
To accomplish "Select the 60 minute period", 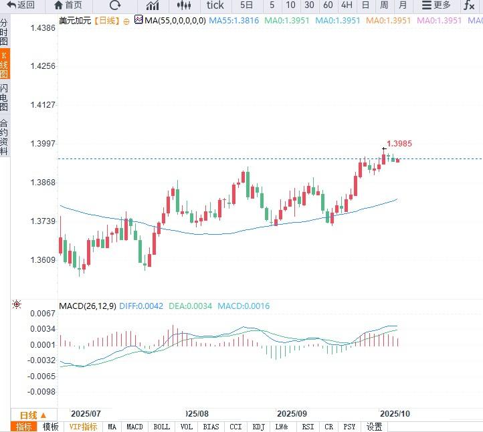I will [x=328, y=5].
